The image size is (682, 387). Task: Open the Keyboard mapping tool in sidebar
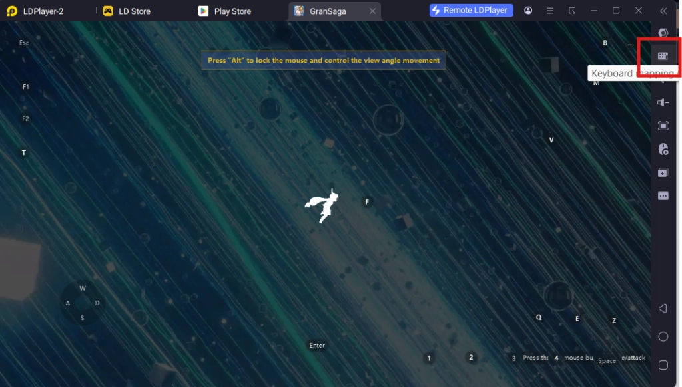pos(663,56)
